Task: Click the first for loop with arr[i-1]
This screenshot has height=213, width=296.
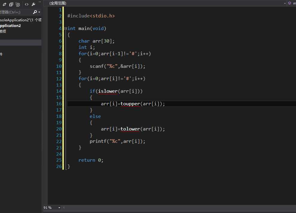Action: pyautogui.click(x=114, y=54)
